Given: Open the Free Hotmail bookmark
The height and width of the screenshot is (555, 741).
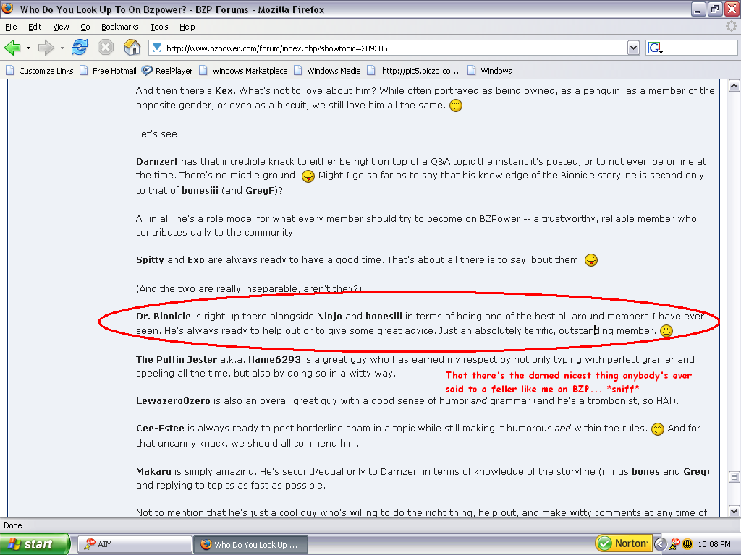Looking at the screenshot, I should coord(109,71).
